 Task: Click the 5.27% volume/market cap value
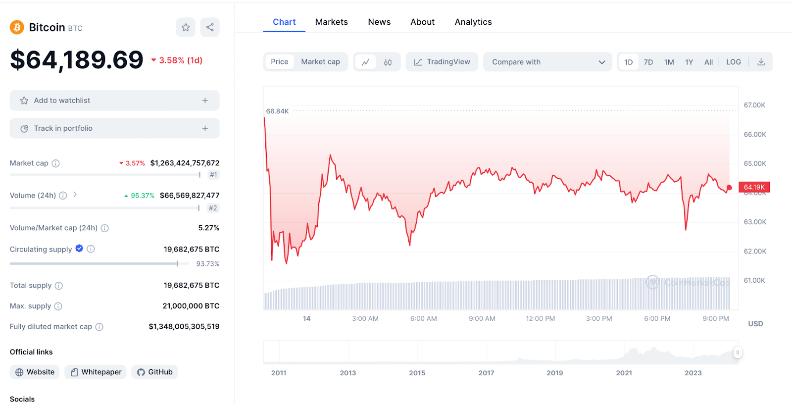pos(209,228)
